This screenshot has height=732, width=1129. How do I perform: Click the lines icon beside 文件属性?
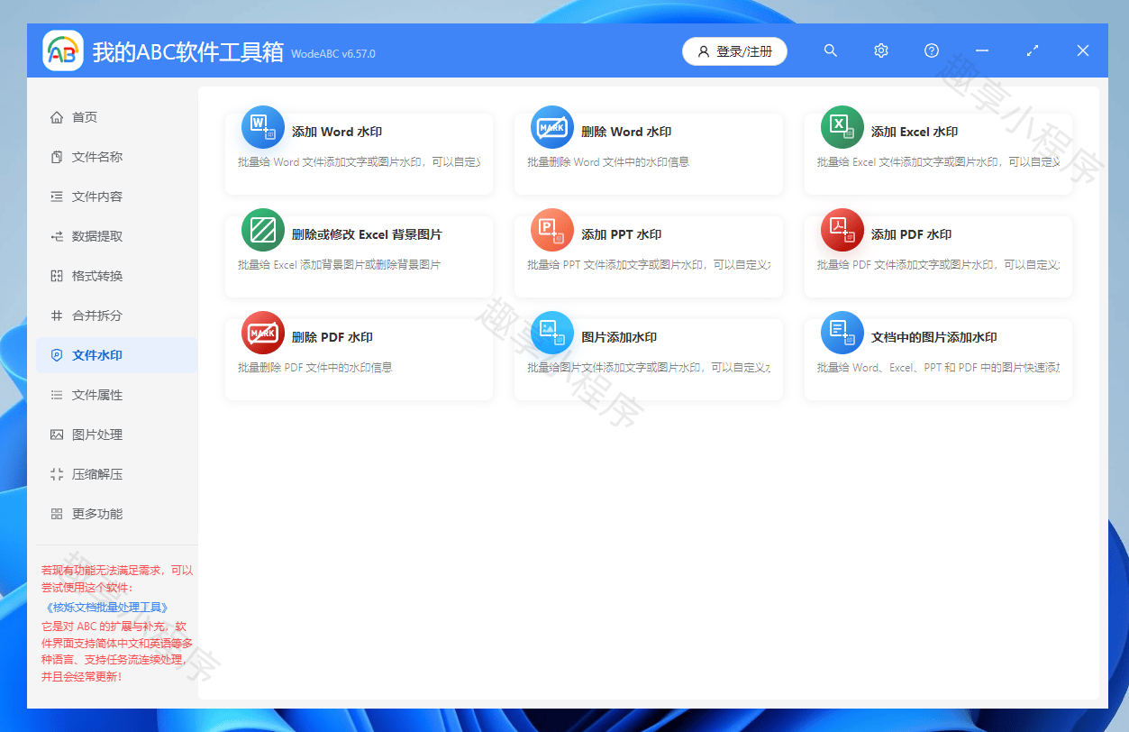[x=57, y=395]
